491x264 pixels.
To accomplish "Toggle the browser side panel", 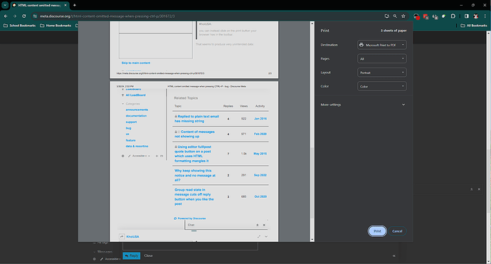I will pos(467,16).
